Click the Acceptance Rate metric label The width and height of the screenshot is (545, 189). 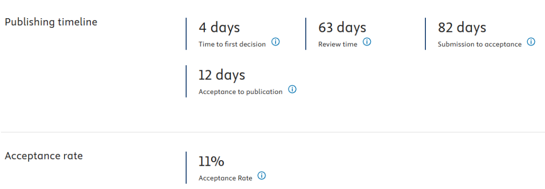225,178
